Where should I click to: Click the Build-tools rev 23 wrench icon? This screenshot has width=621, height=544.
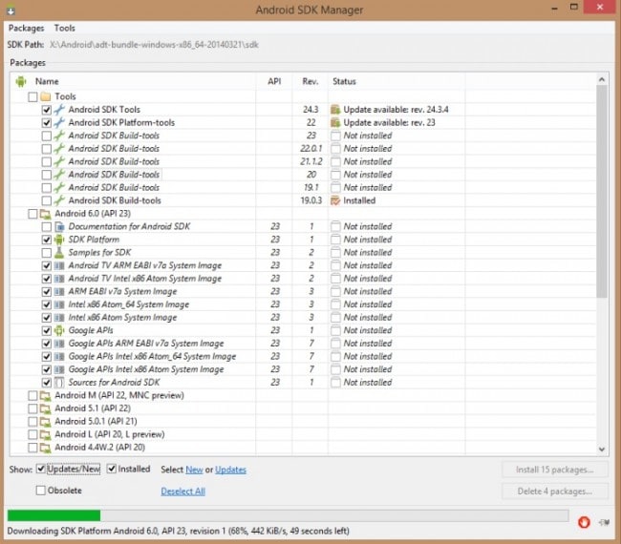pos(59,136)
